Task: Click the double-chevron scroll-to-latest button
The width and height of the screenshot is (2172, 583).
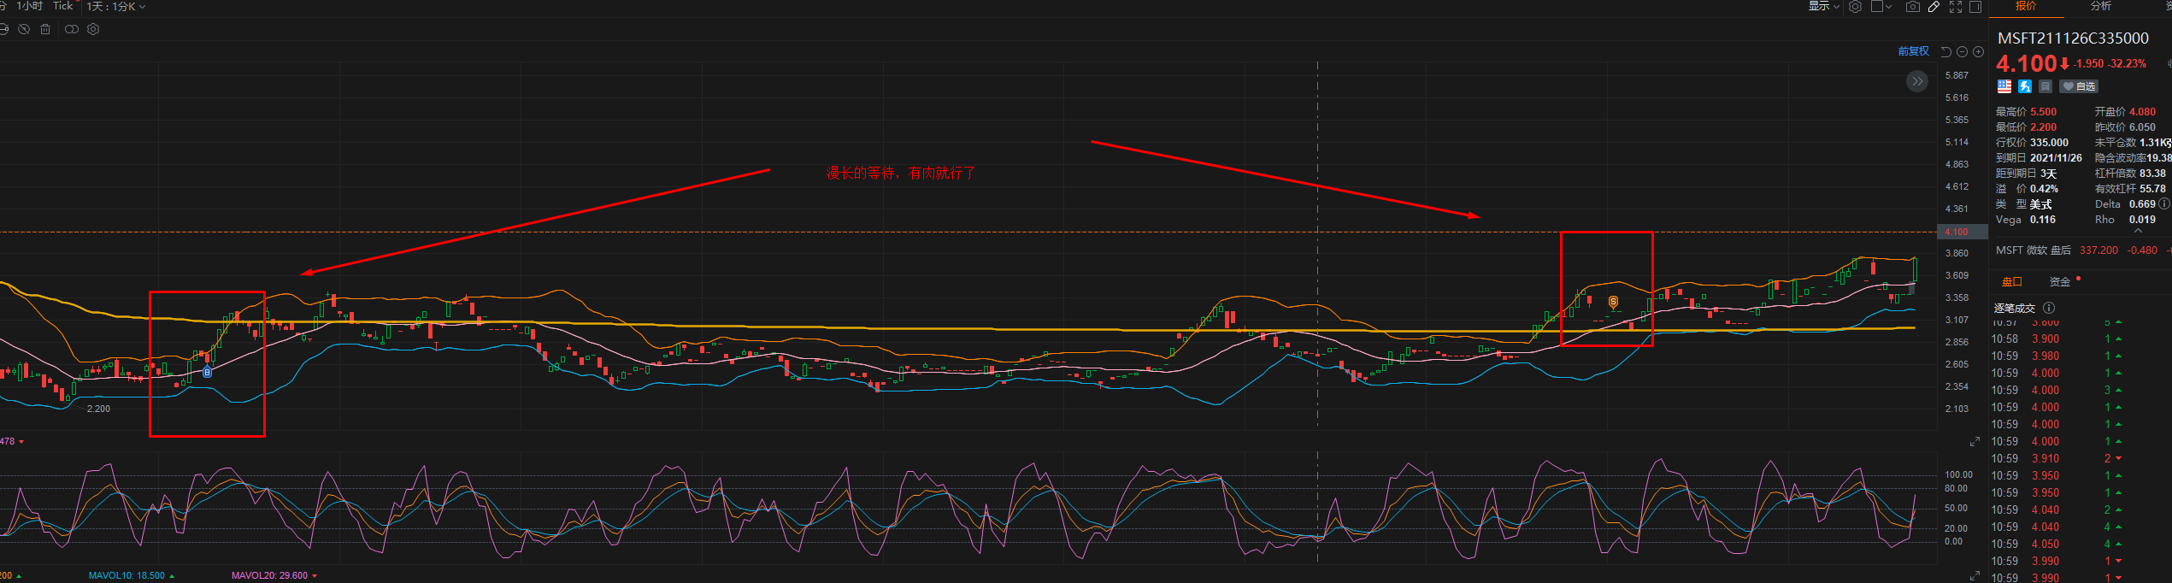Action: (1917, 81)
